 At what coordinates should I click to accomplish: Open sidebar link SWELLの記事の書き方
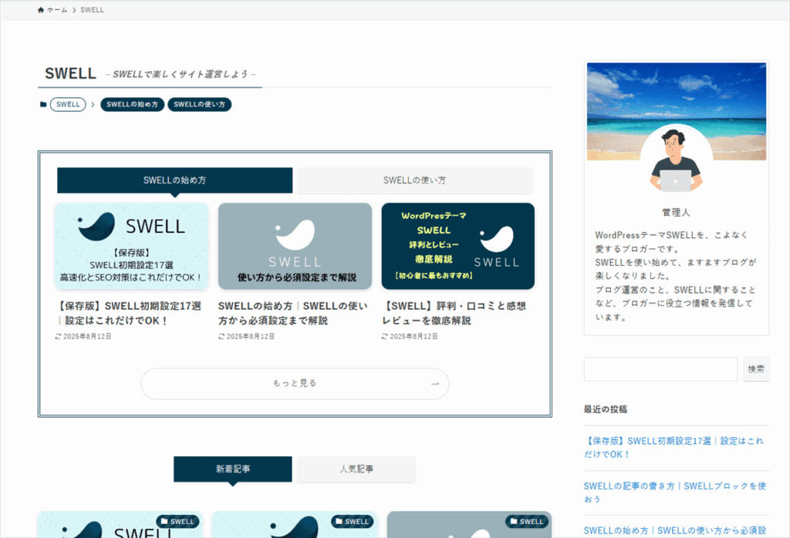pyautogui.click(x=675, y=493)
